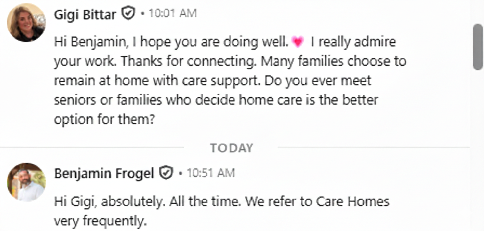Click Benjamin's "Hi Gigi, absolutely" reply text
Image resolution: width=484 pixels, height=231 pixels.
click(x=109, y=201)
